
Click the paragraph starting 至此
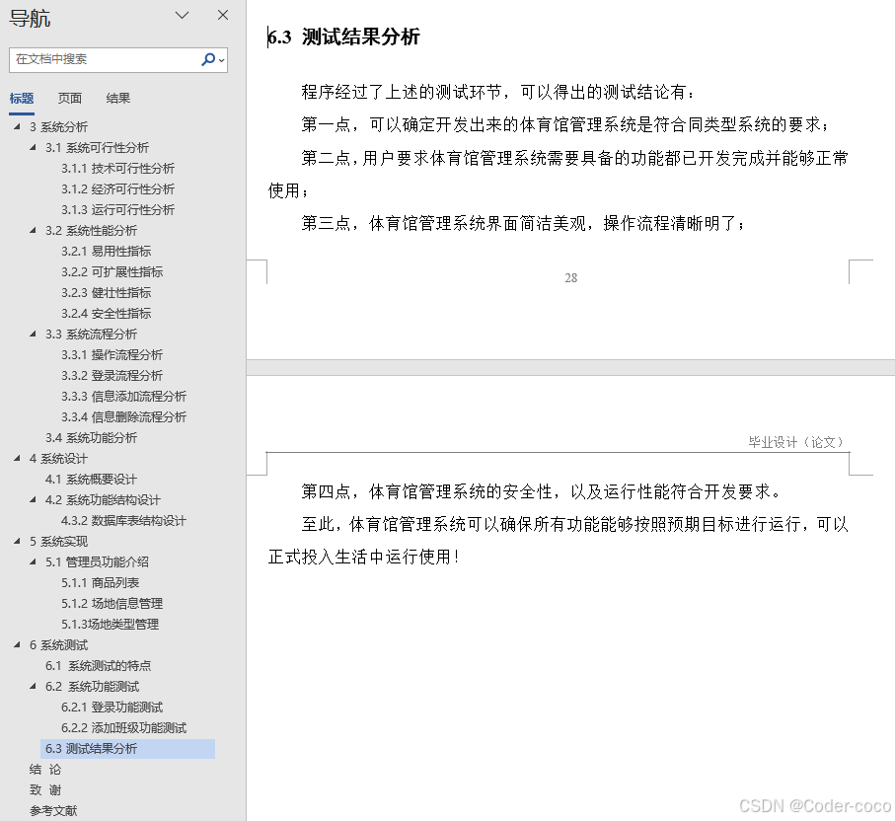(559, 540)
